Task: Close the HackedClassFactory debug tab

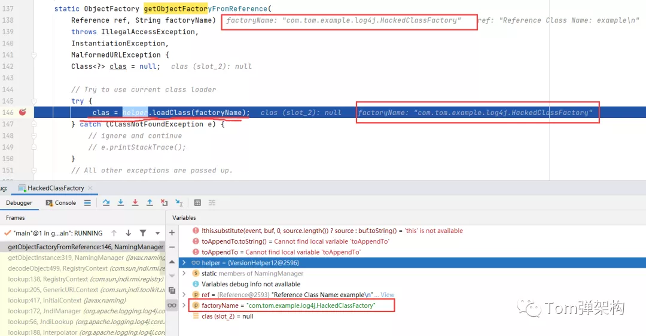Action: (x=90, y=188)
